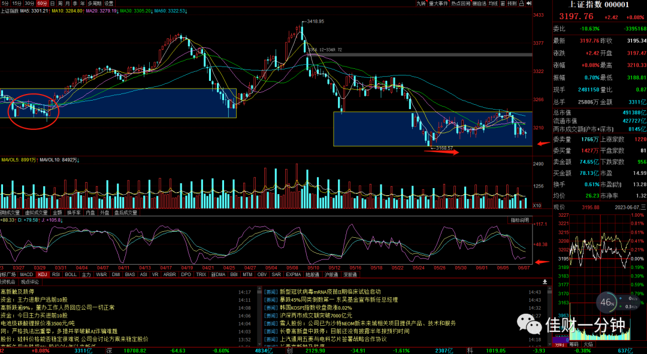
Task: Switch to monthly (月) chart
Action: tap(68, 4)
